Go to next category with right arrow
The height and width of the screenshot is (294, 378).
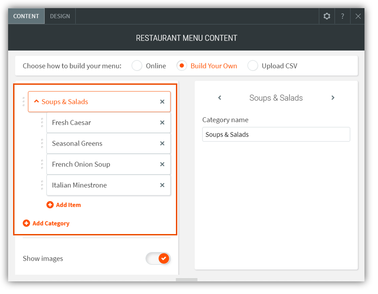[333, 98]
